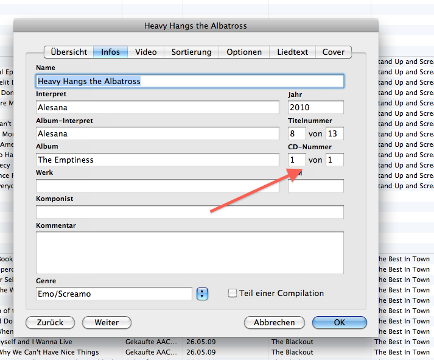Select the 'yself and I Wanna Live' song row
The image size is (434, 360).
coord(217,342)
